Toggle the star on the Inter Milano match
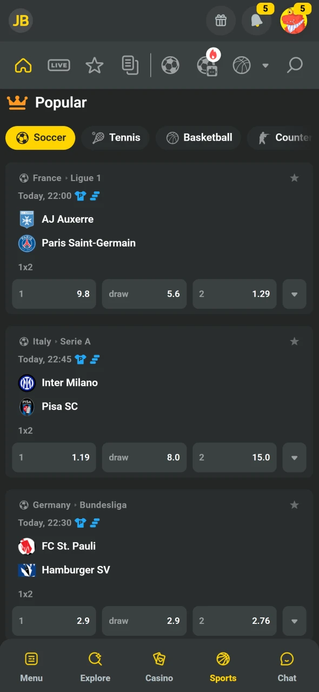 click(294, 341)
